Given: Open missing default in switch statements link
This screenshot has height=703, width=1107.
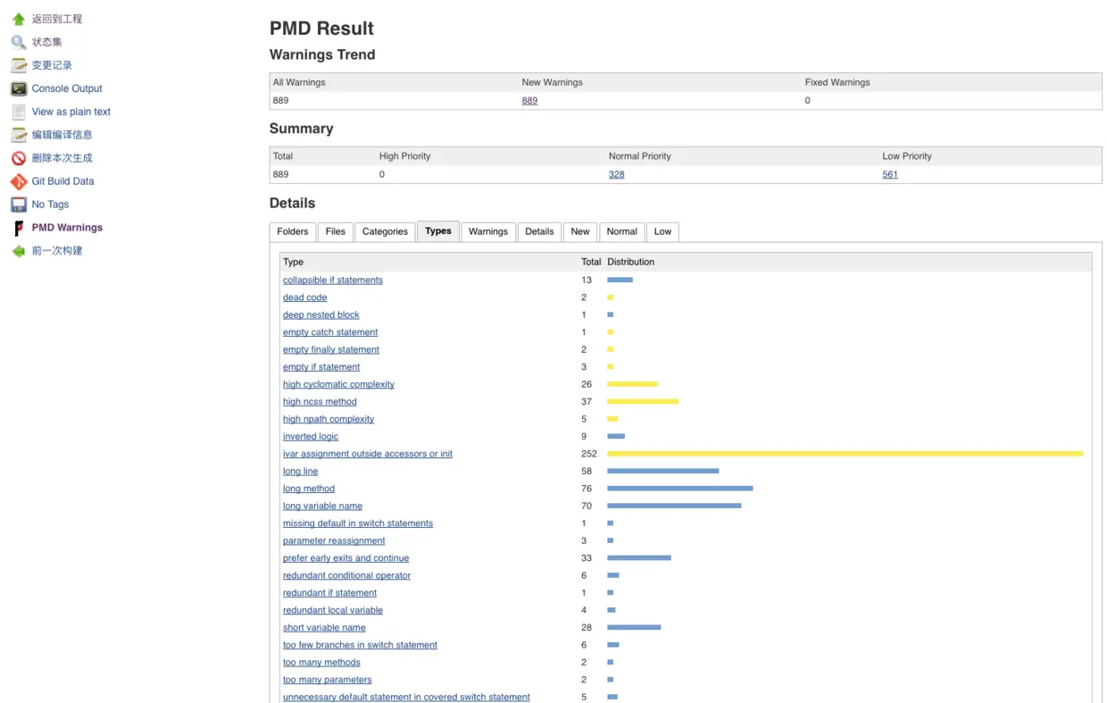Looking at the screenshot, I should tap(358, 524).
